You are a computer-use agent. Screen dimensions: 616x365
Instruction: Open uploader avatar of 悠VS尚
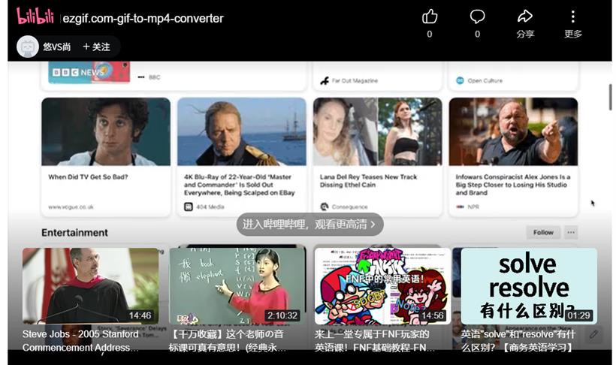pos(27,47)
